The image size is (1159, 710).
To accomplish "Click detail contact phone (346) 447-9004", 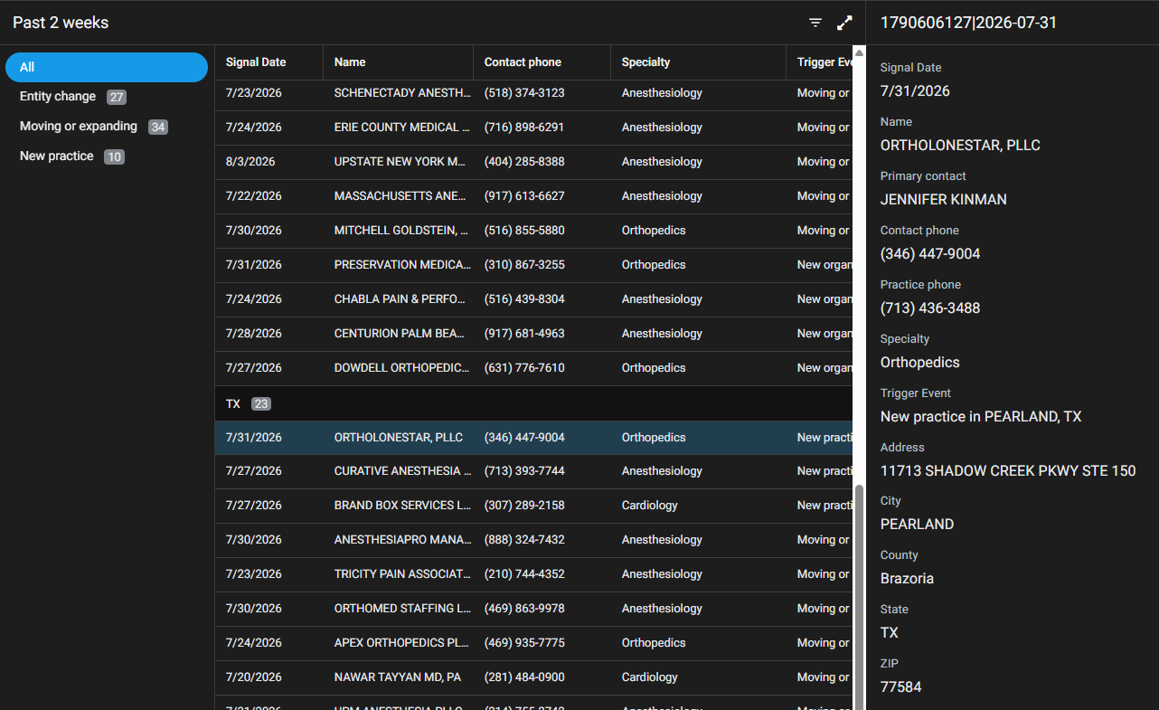I will point(930,254).
